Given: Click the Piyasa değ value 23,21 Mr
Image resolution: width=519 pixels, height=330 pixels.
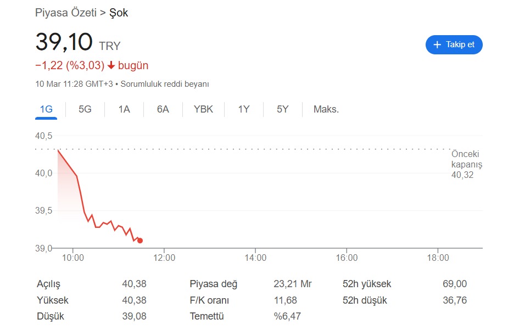Looking at the screenshot, I should 292,284.
